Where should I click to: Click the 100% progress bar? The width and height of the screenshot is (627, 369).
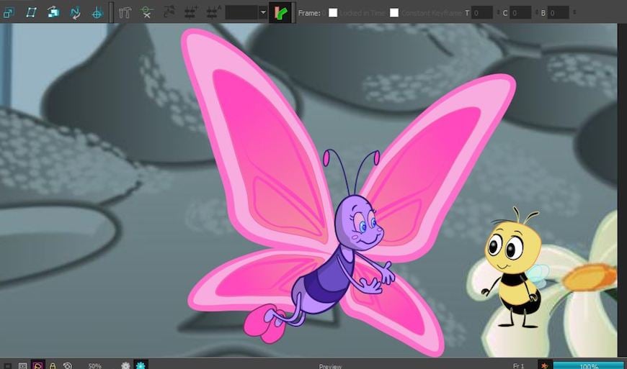pos(589,365)
